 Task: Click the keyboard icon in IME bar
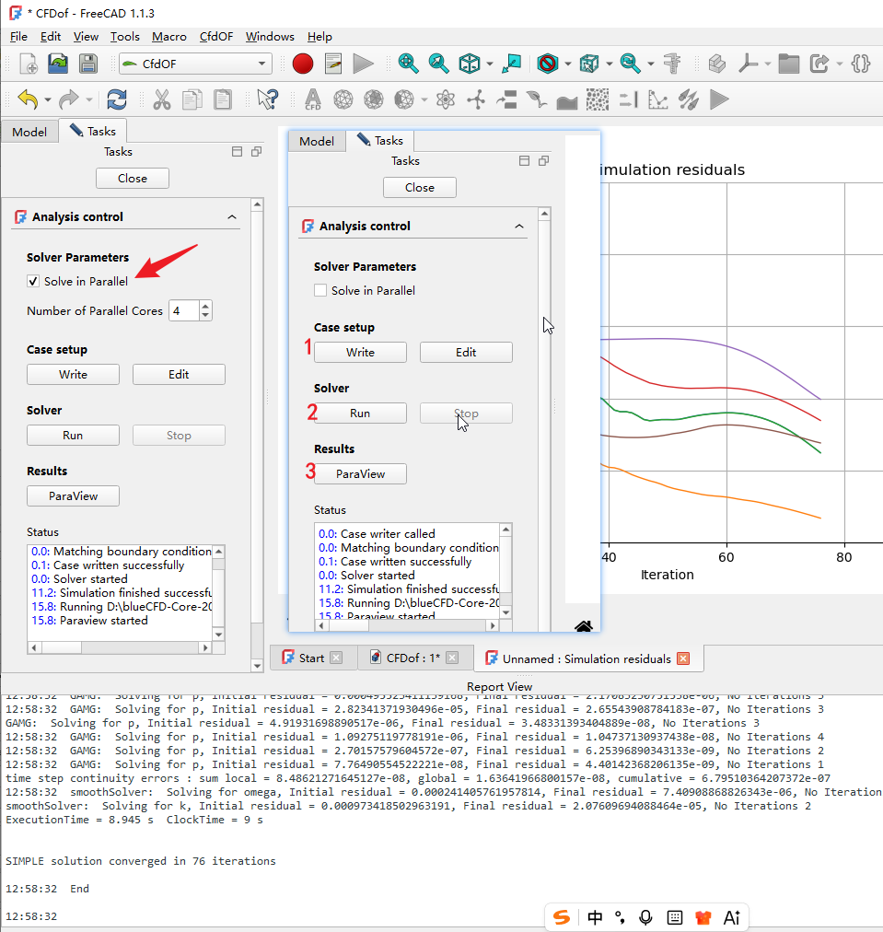(x=674, y=917)
